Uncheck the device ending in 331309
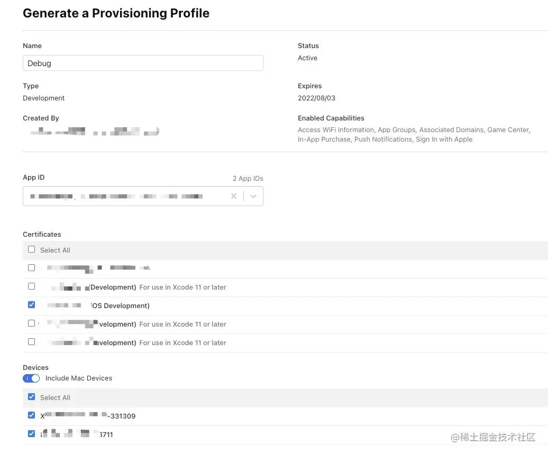Screen dimensions: 548x455 [x=31, y=415]
